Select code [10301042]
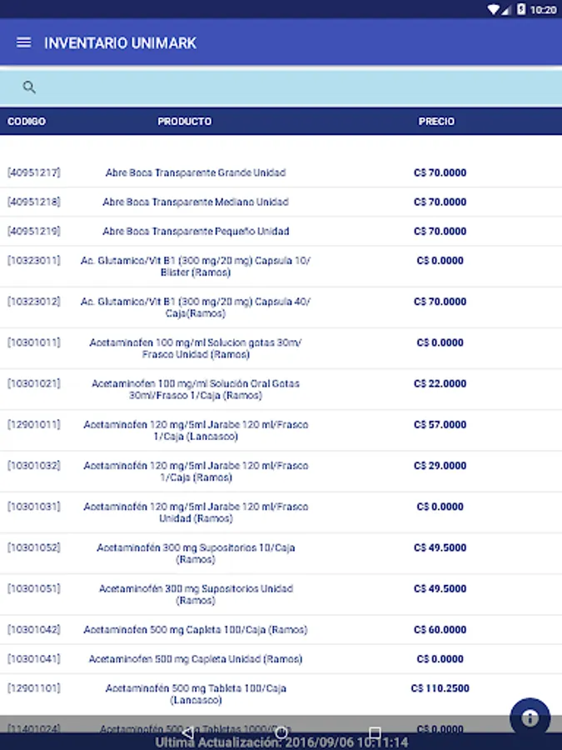The height and width of the screenshot is (750, 562). 34,629
